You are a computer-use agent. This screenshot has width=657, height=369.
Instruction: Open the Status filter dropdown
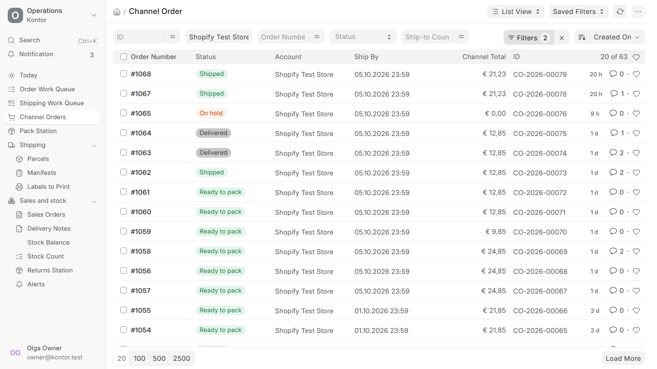coord(363,37)
